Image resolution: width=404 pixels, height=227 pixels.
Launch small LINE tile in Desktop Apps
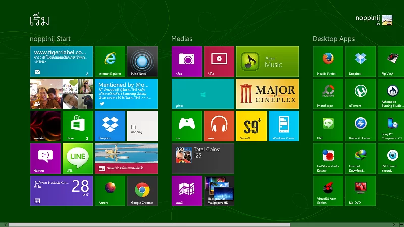(x=328, y=126)
